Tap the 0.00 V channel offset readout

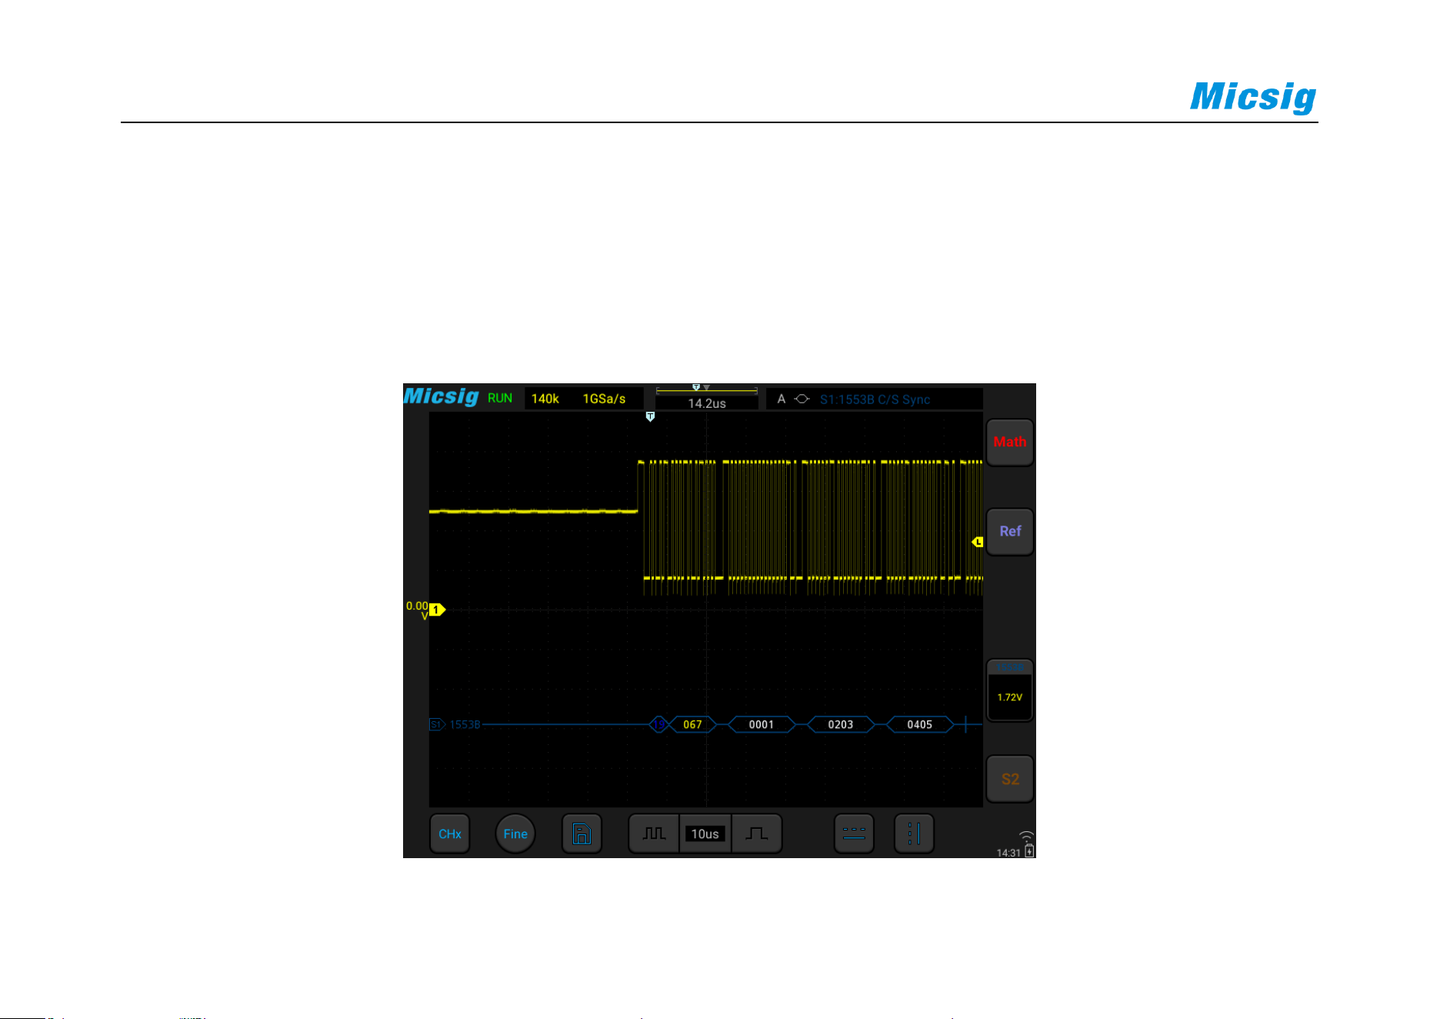tap(417, 611)
